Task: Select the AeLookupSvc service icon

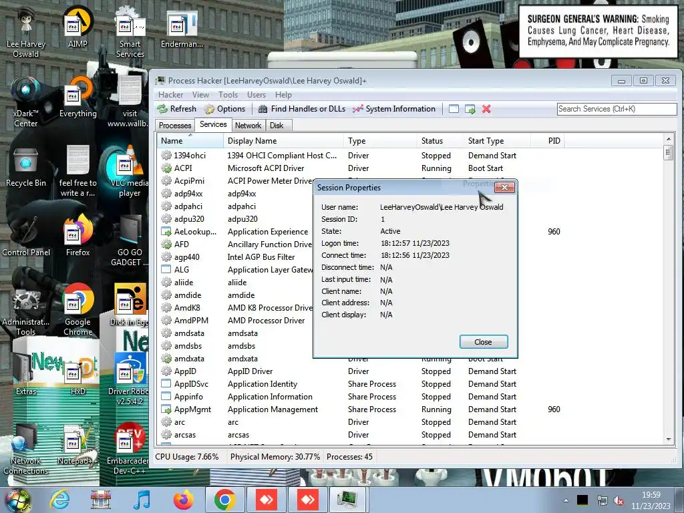Action: pos(166,232)
